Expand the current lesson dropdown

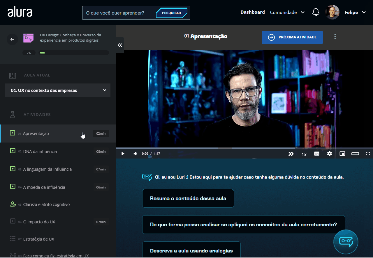[58, 90]
